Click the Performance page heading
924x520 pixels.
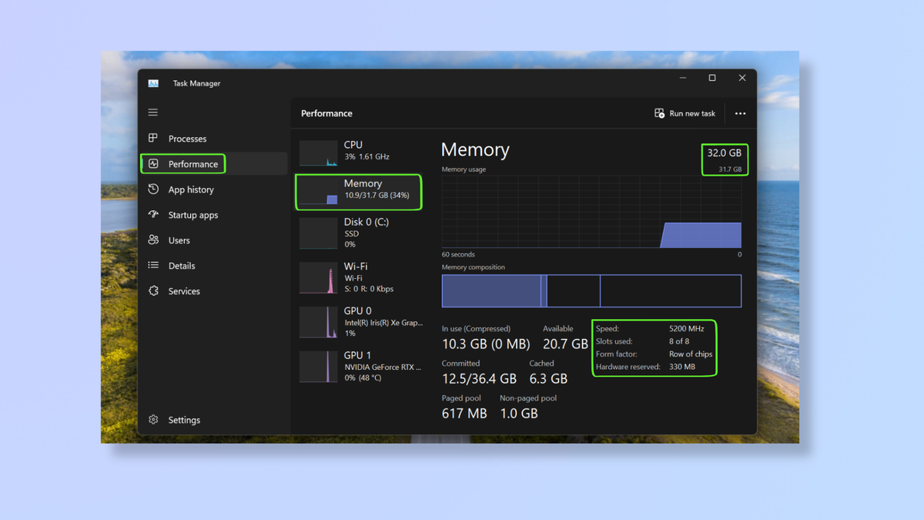coord(326,113)
